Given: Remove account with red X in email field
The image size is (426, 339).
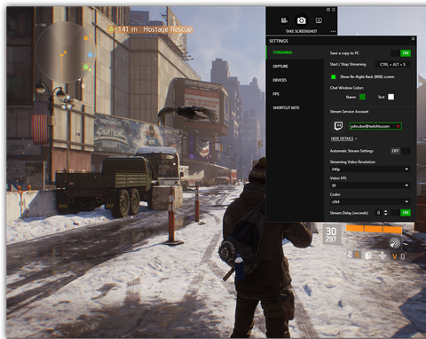Looking at the screenshot, I should click(x=398, y=126).
